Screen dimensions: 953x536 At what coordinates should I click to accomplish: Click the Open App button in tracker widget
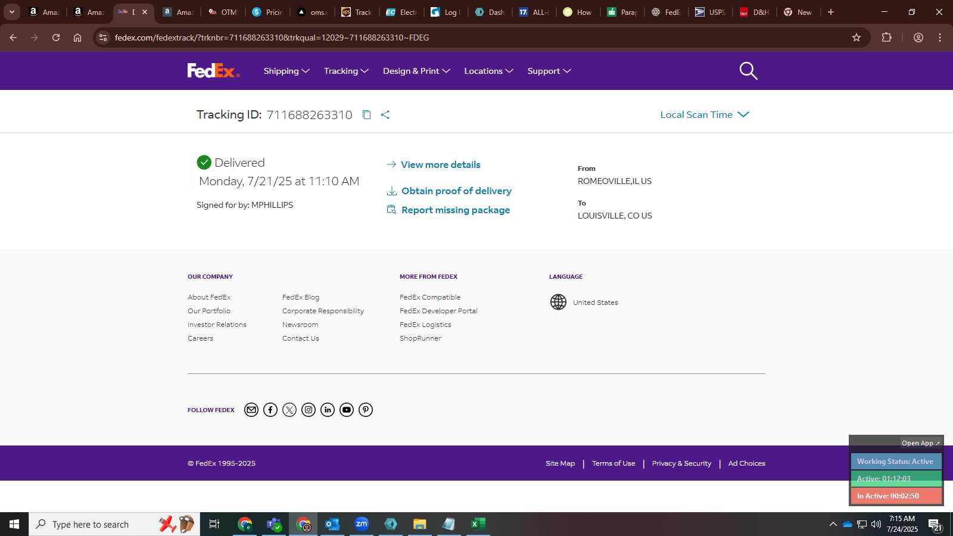coord(920,443)
